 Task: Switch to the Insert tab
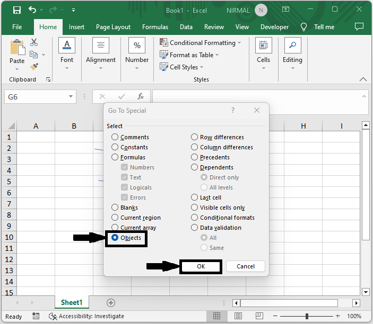(76, 27)
